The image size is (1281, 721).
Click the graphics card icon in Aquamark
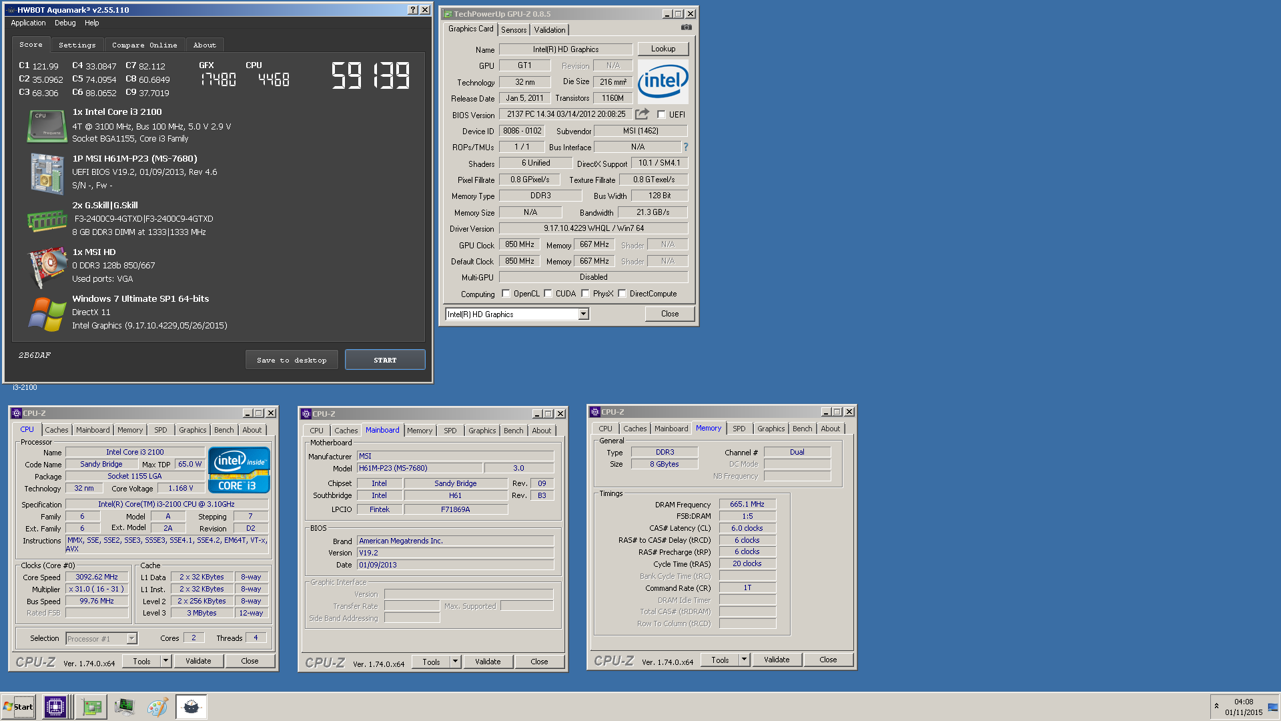coord(47,266)
